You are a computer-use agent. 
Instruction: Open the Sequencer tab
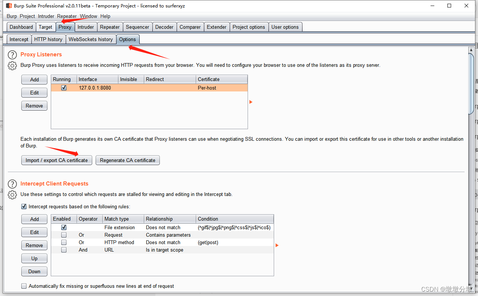137,27
